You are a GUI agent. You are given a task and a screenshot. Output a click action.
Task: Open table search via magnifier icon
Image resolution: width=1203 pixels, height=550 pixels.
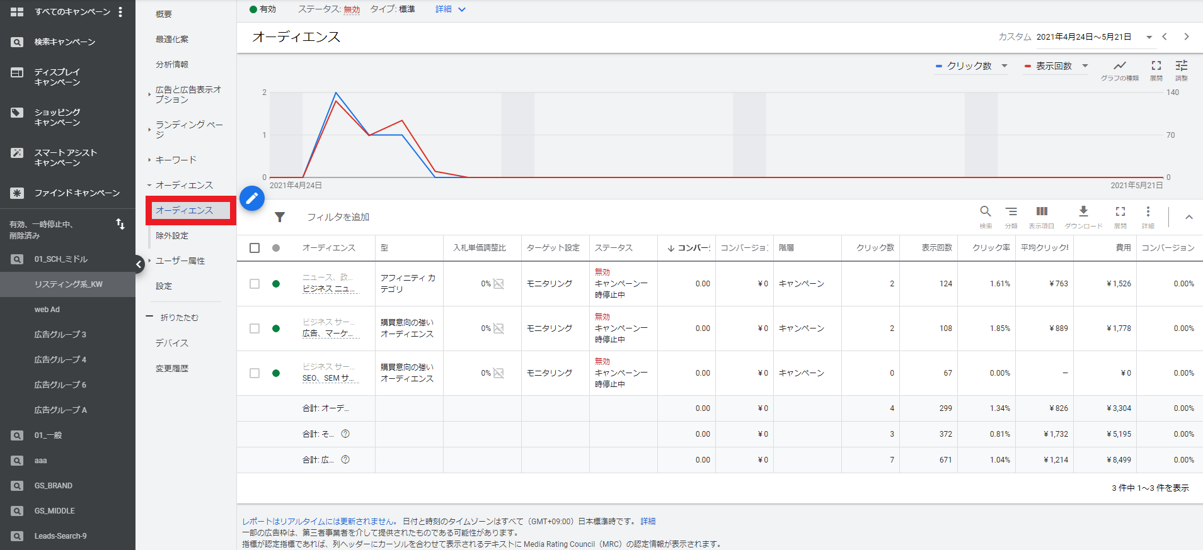pos(986,211)
